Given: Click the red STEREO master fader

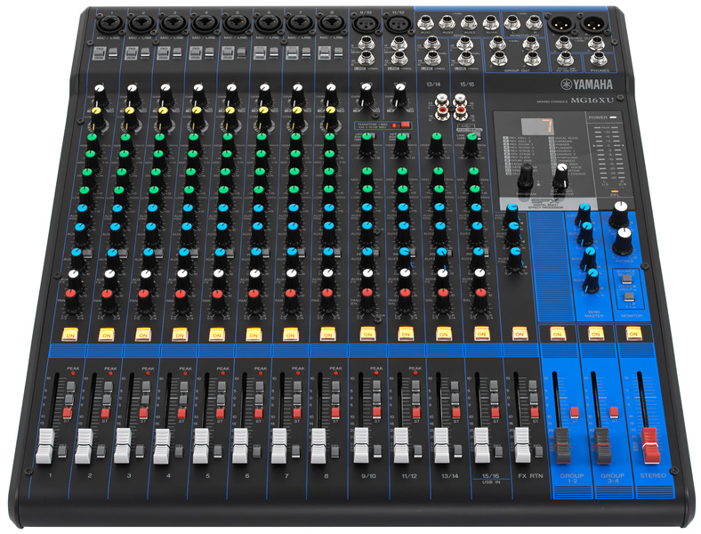Looking at the screenshot, I should [651, 446].
